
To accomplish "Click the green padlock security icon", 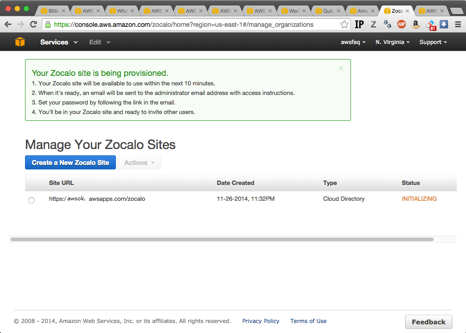I will (x=48, y=25).
